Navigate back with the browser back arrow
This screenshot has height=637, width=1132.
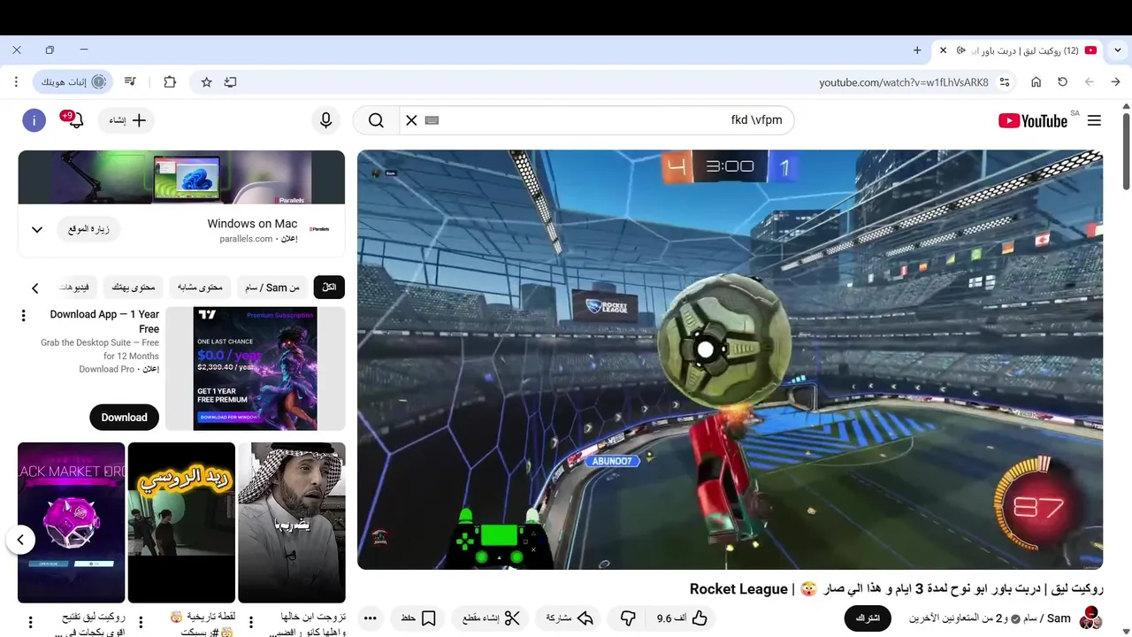pyautogui.click(x=1115, y=82)
